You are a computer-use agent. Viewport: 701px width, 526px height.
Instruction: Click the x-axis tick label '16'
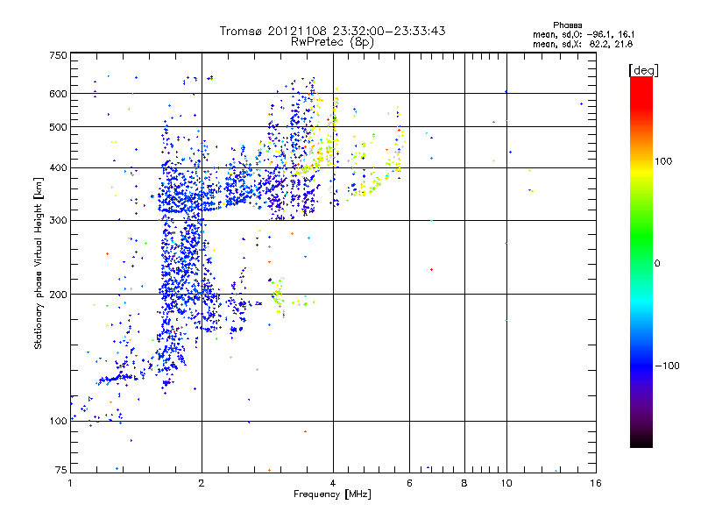(596, 483)
